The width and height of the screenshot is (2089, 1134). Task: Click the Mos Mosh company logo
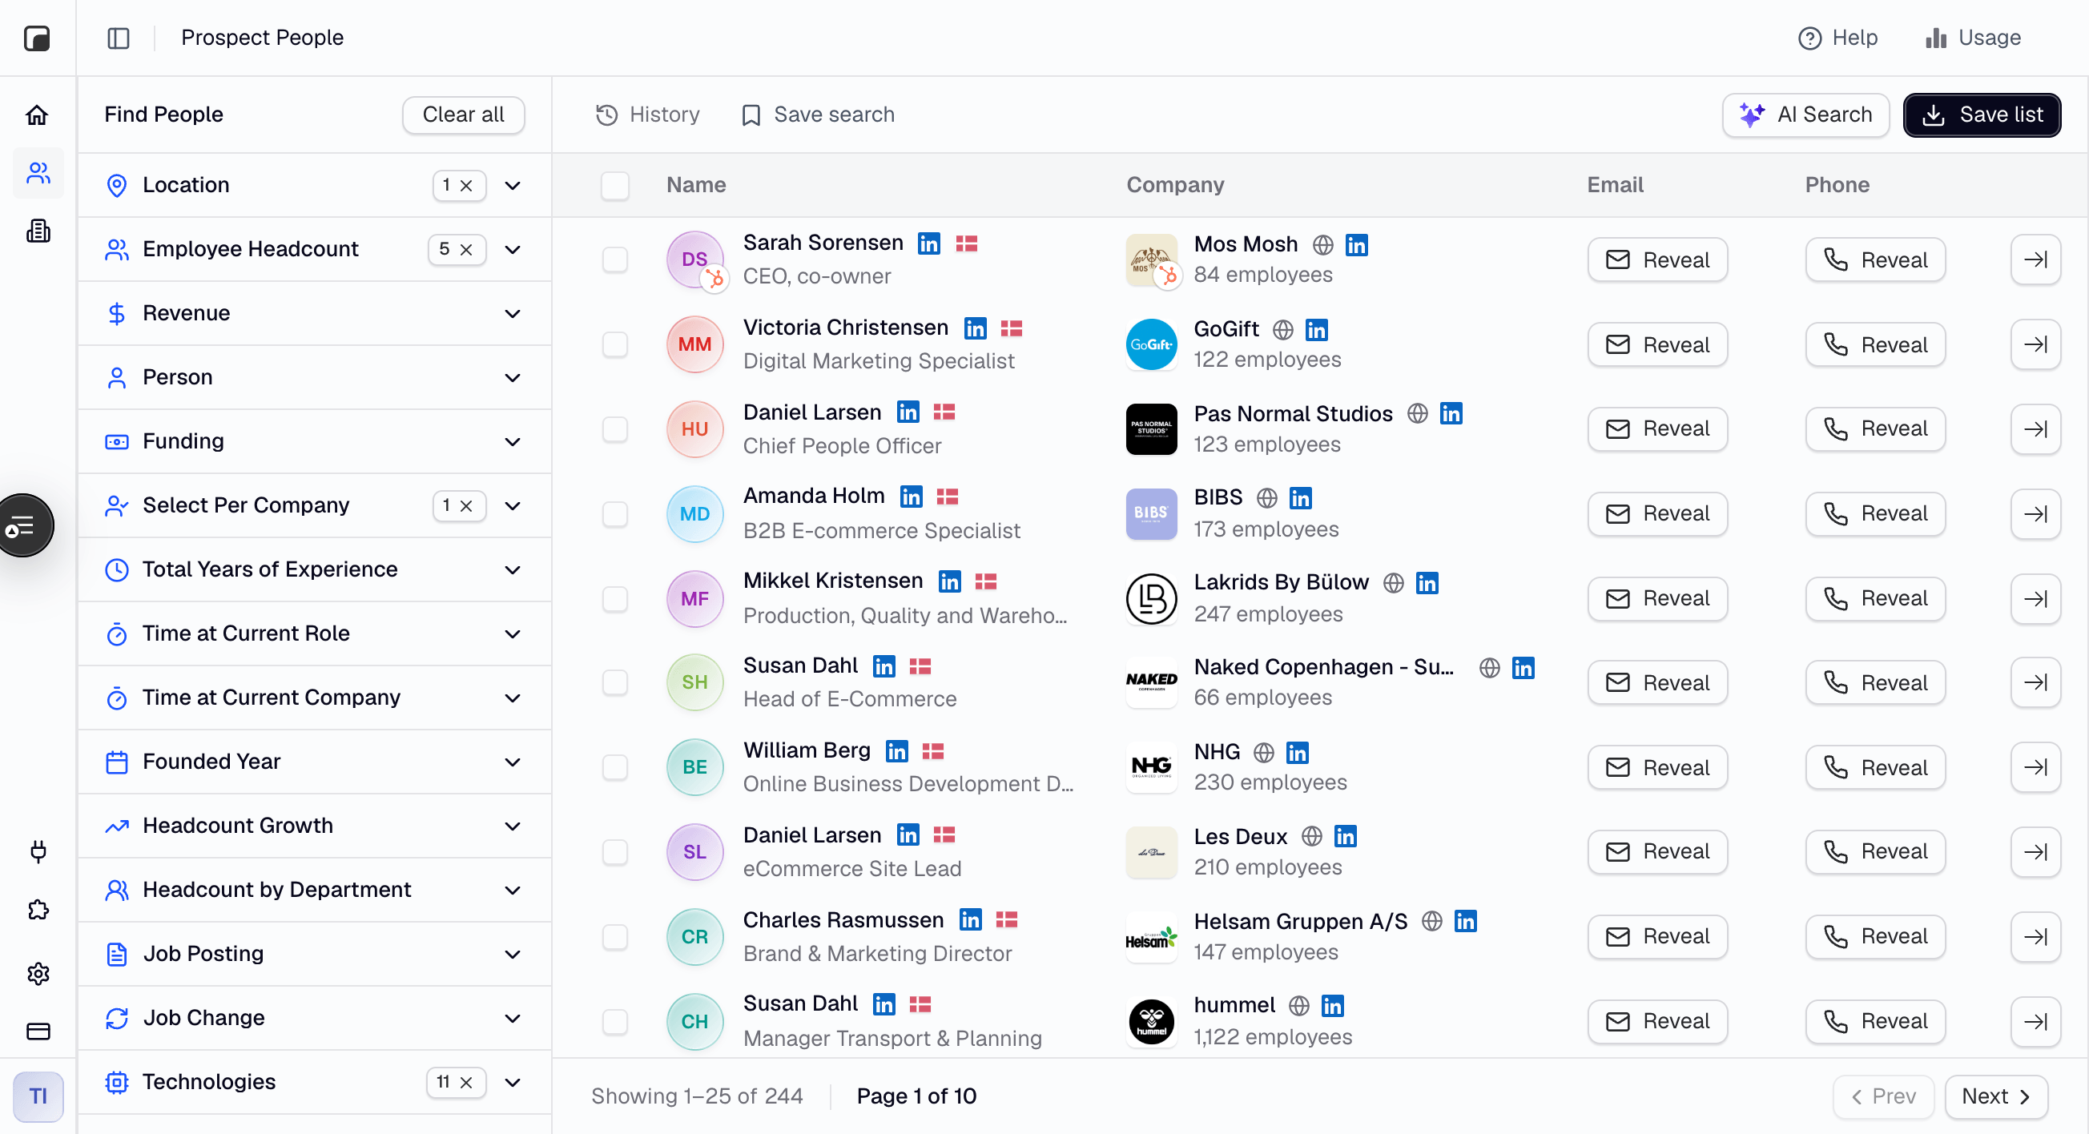click(x=1151, y=260)
